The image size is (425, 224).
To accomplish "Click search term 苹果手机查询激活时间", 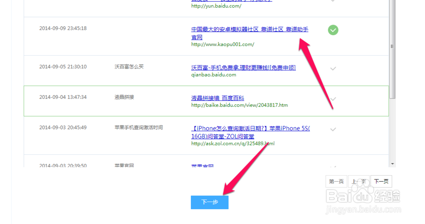I will 139,127.
